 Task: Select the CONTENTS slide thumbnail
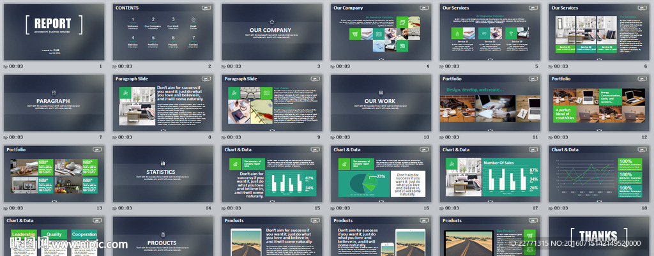pyautogui.click(x=163, y=32)
